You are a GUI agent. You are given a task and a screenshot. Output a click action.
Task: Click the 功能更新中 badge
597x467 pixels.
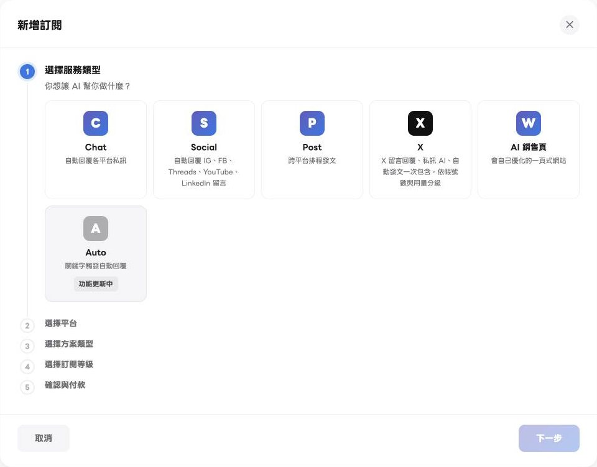(x=96, y=284)
